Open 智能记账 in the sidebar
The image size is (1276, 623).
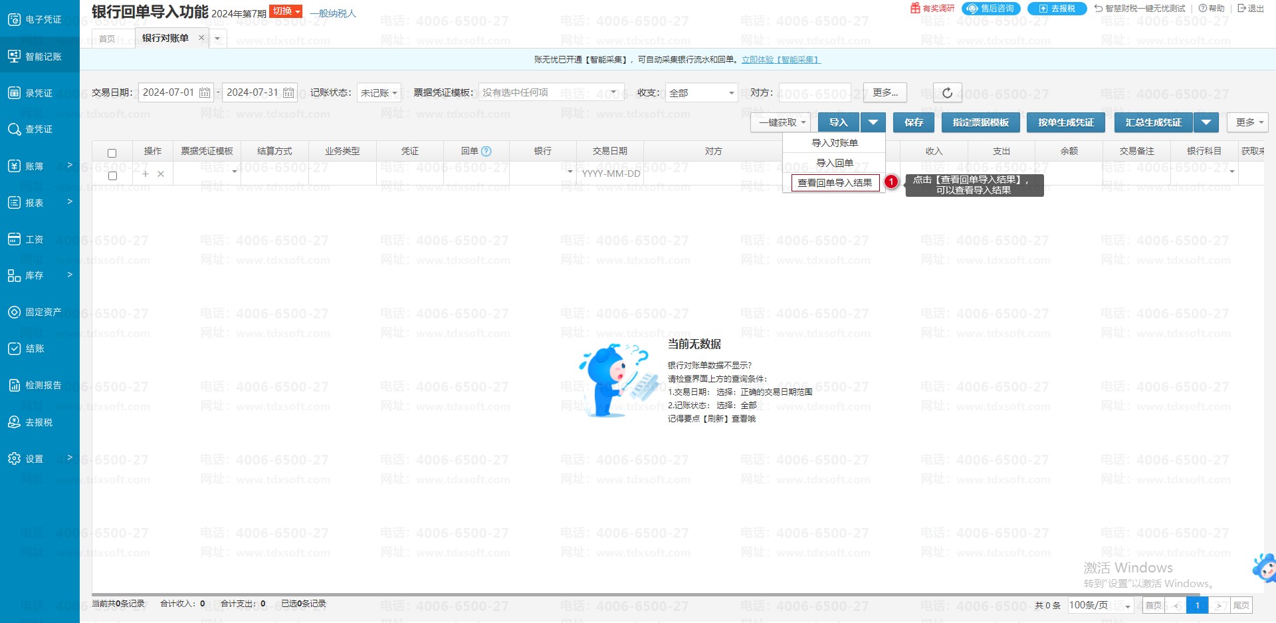(x=40, y=57)
